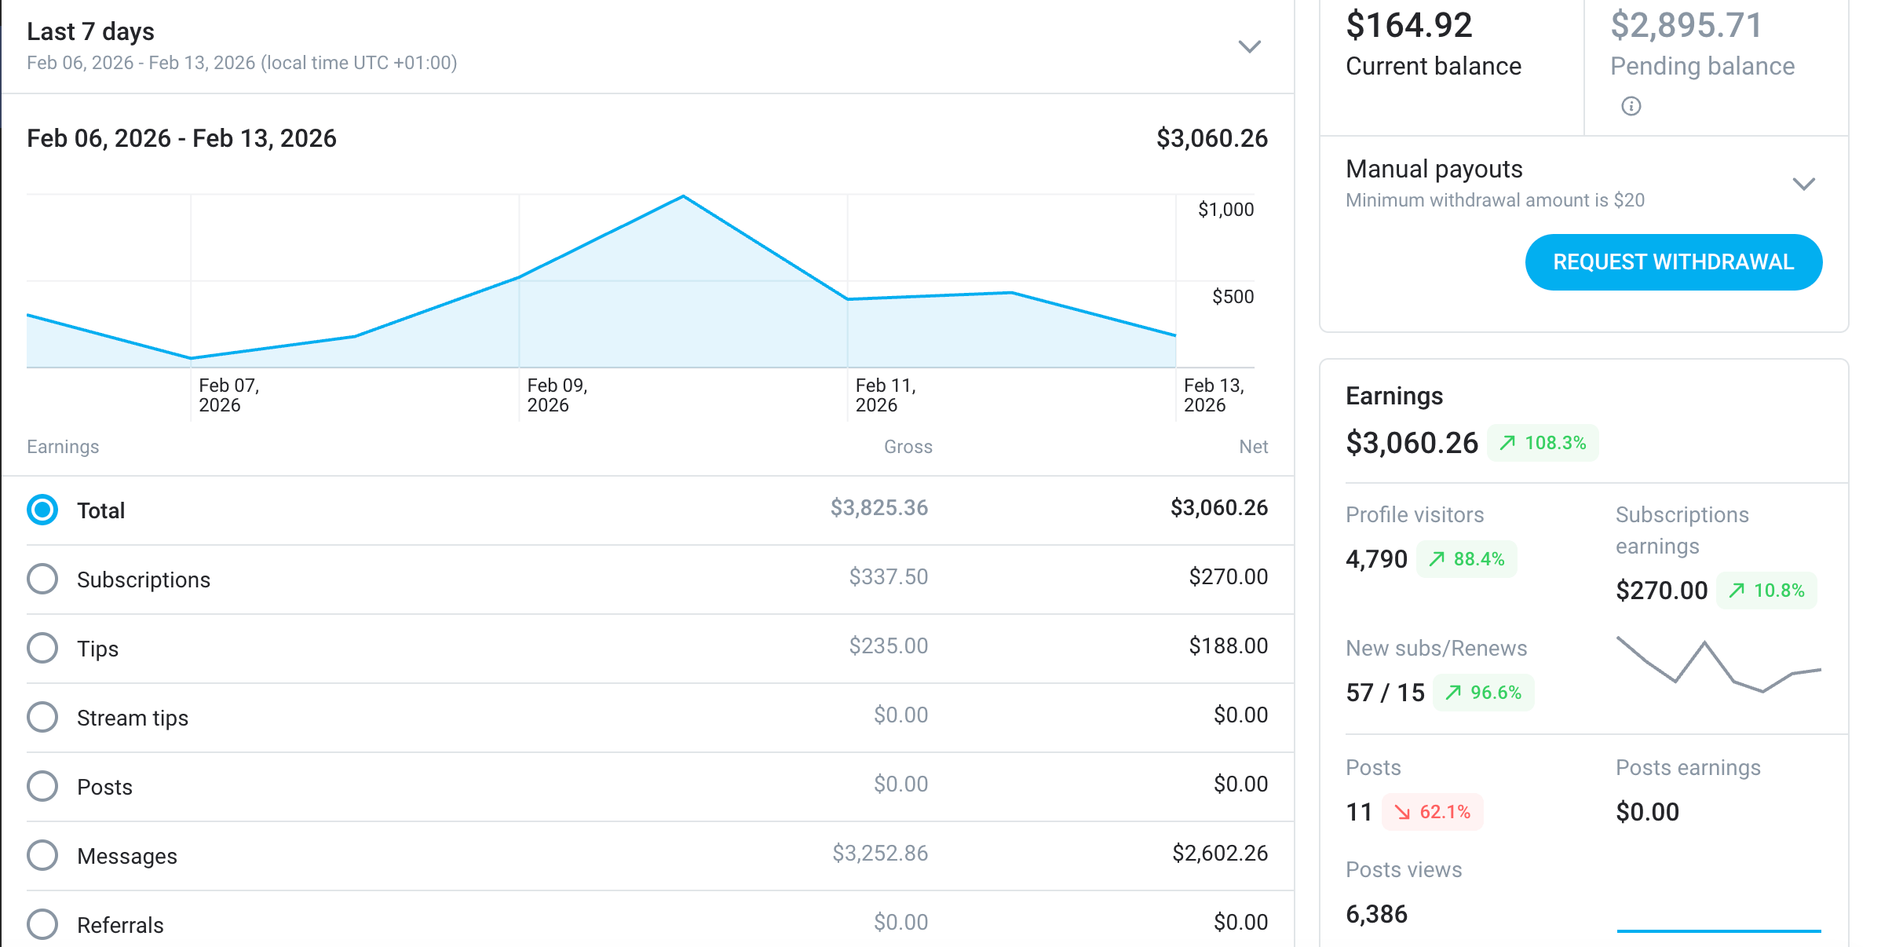Click the Gross column header
This screenshot has height=947, width=1892.
tap(908, 447)
